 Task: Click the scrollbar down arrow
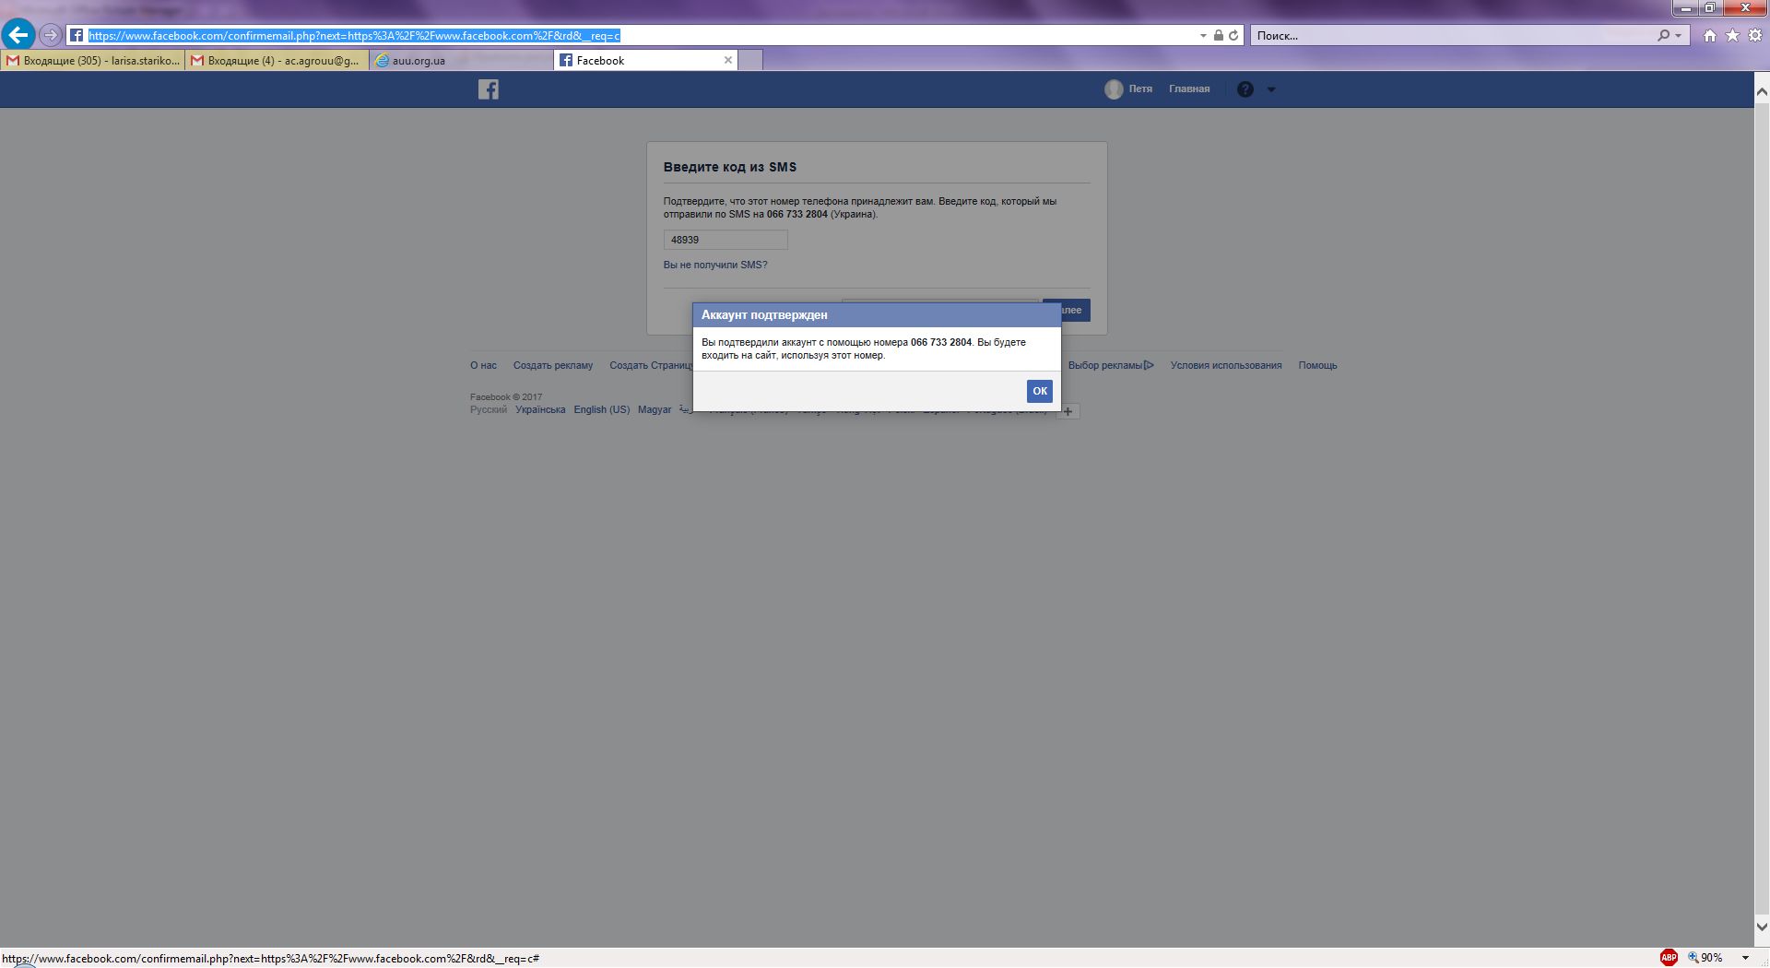(1762, 927)
